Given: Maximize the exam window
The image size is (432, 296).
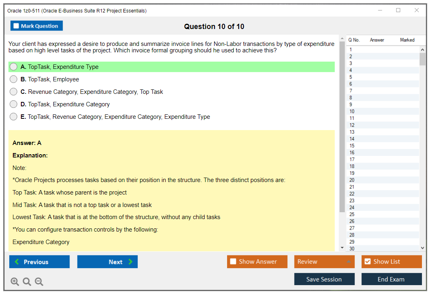Looking at the screenshot, I should [398, 10].
